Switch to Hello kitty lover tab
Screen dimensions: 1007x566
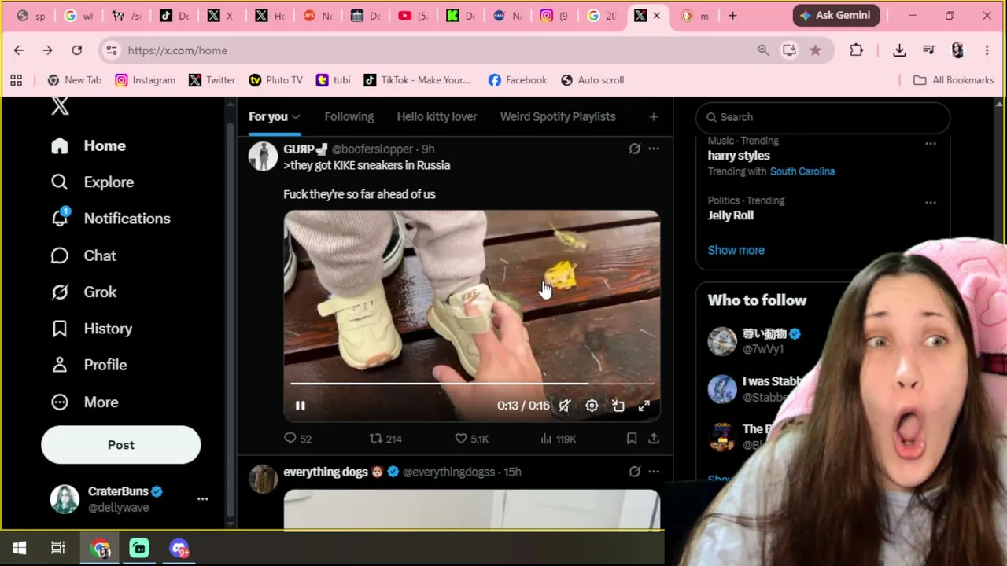click(x=437, y=117)
